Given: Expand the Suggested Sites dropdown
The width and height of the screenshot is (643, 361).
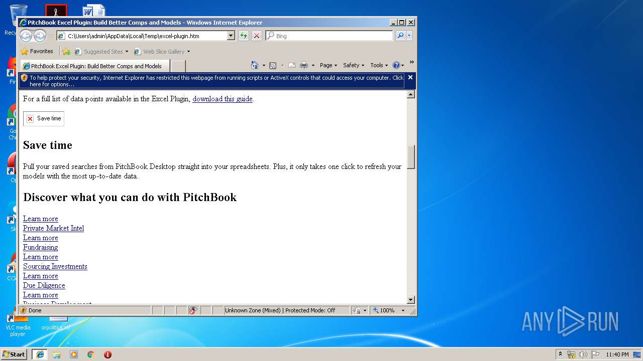Looking at the screenshot, I should (x=127, y=52).
